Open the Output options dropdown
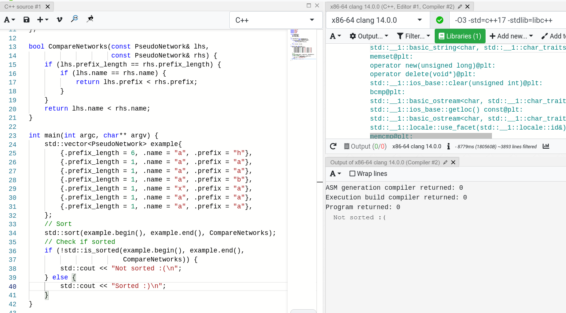The height and width of the screenshot is (313, 566). tap(369, 36)
